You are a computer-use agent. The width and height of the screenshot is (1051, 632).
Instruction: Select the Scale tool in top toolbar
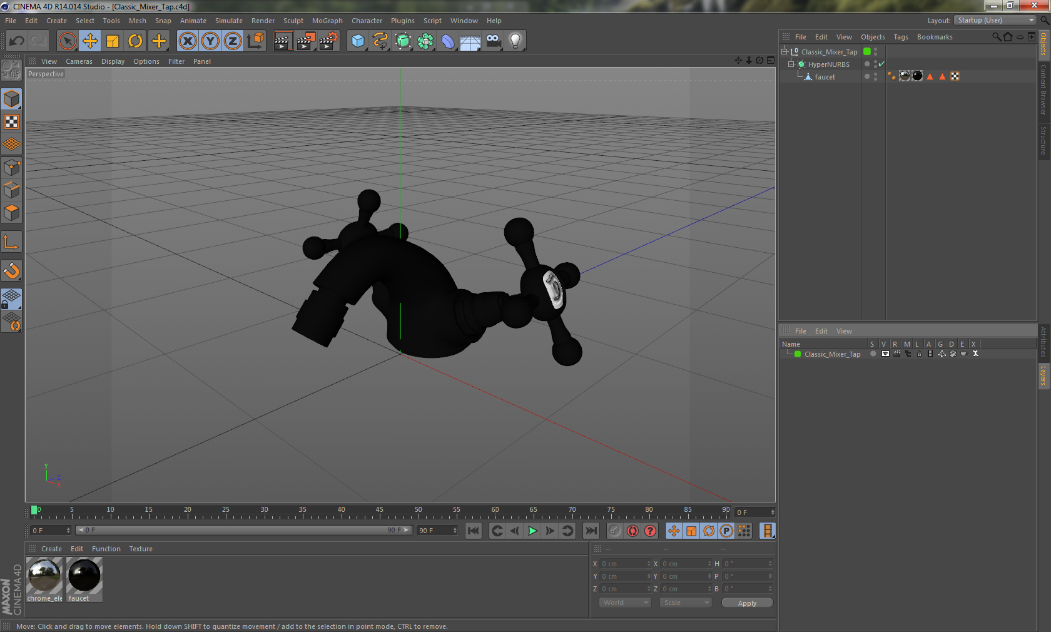(x=113, y=41)
